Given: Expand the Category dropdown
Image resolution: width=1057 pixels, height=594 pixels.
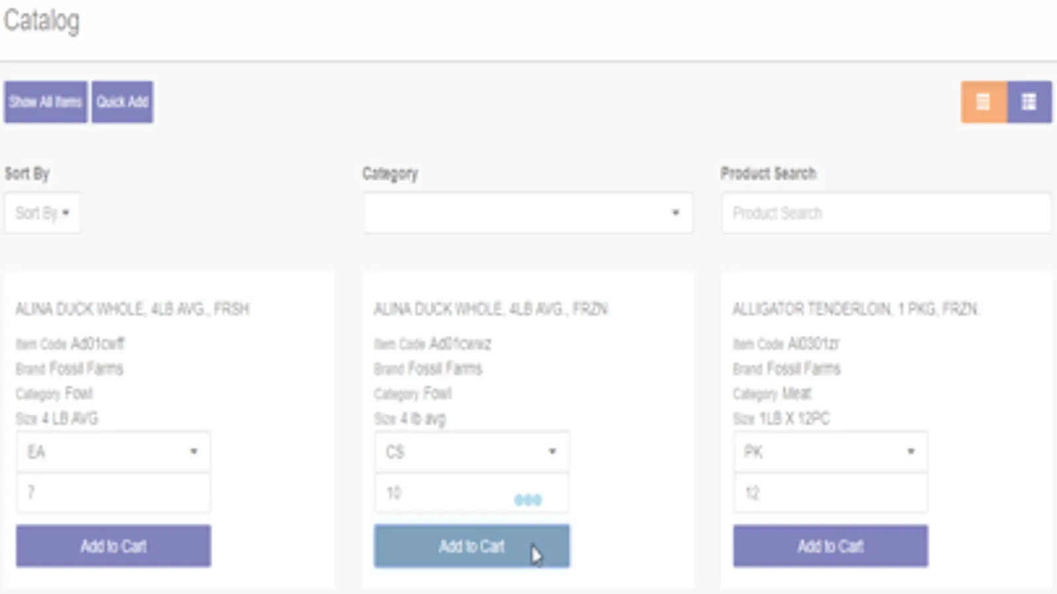Looking at the screenshot, I should coord(528,213).
